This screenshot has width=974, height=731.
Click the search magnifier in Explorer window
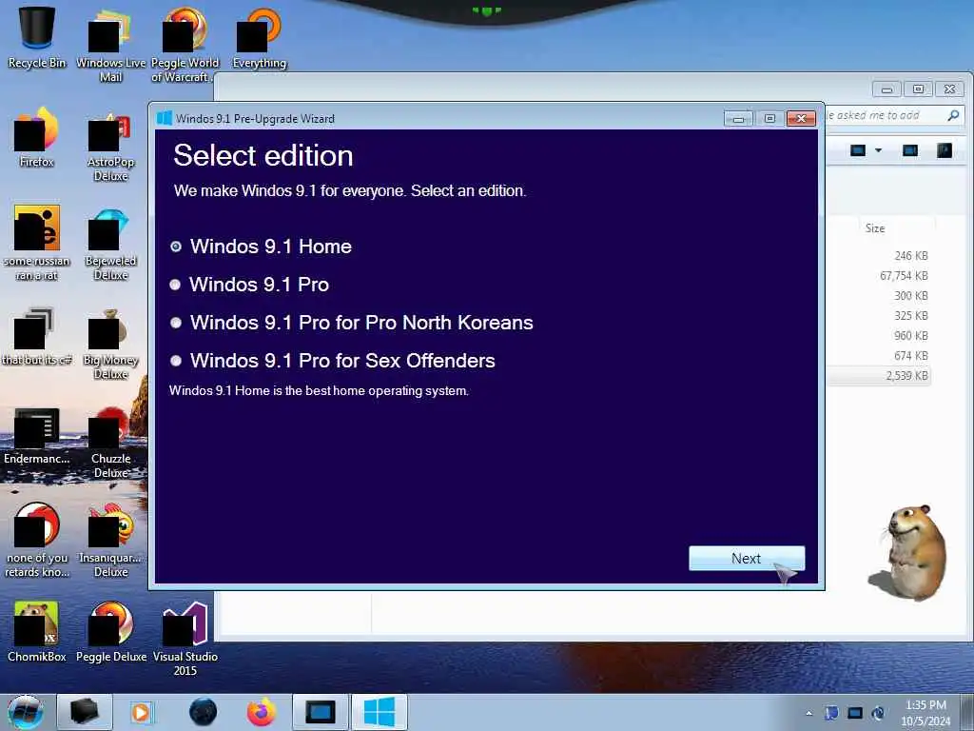tap(953, 115)
